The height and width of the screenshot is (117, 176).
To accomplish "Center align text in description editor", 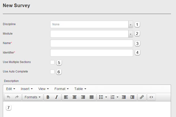I will tap(74, 97).
